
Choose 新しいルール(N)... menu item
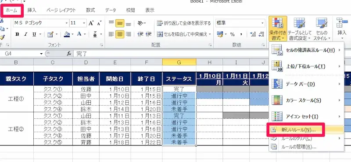[x=306, y=130]
